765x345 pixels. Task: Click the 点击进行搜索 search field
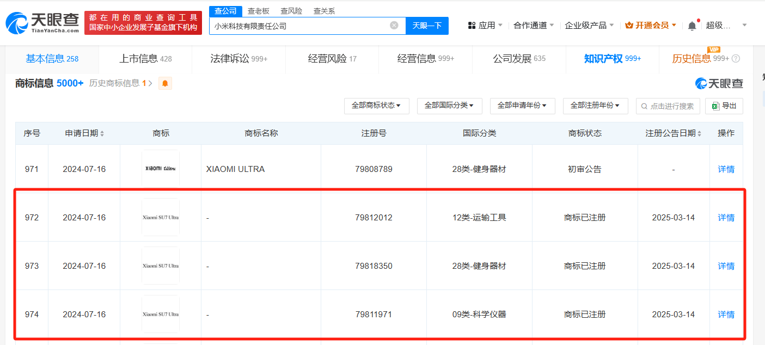pyautogui.click(x=668, y=106)
